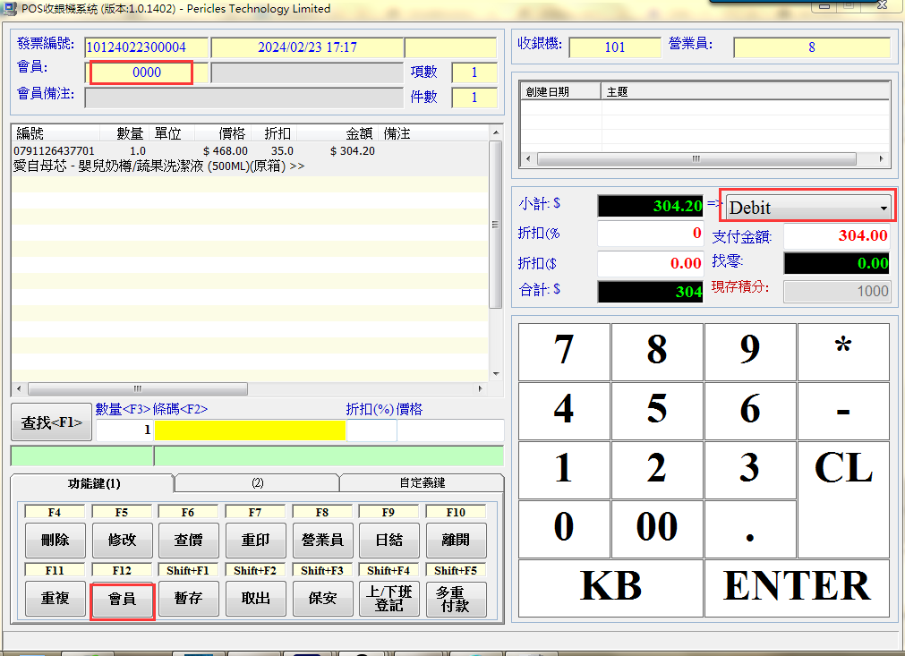
Task: Click the 多重付款 multiple payment button
Action: [456, 599]
